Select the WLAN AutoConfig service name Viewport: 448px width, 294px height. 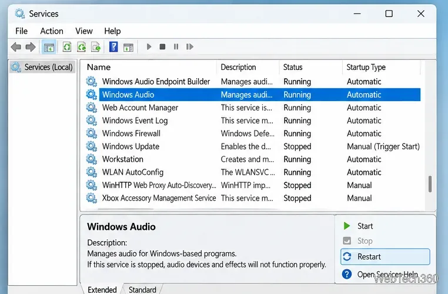coord(132,172)
